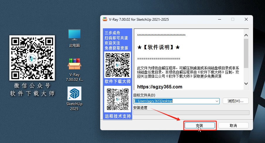Expand the destination folder dropdown arrow
This screenshot has height=143, width=265.
point(217,101)
